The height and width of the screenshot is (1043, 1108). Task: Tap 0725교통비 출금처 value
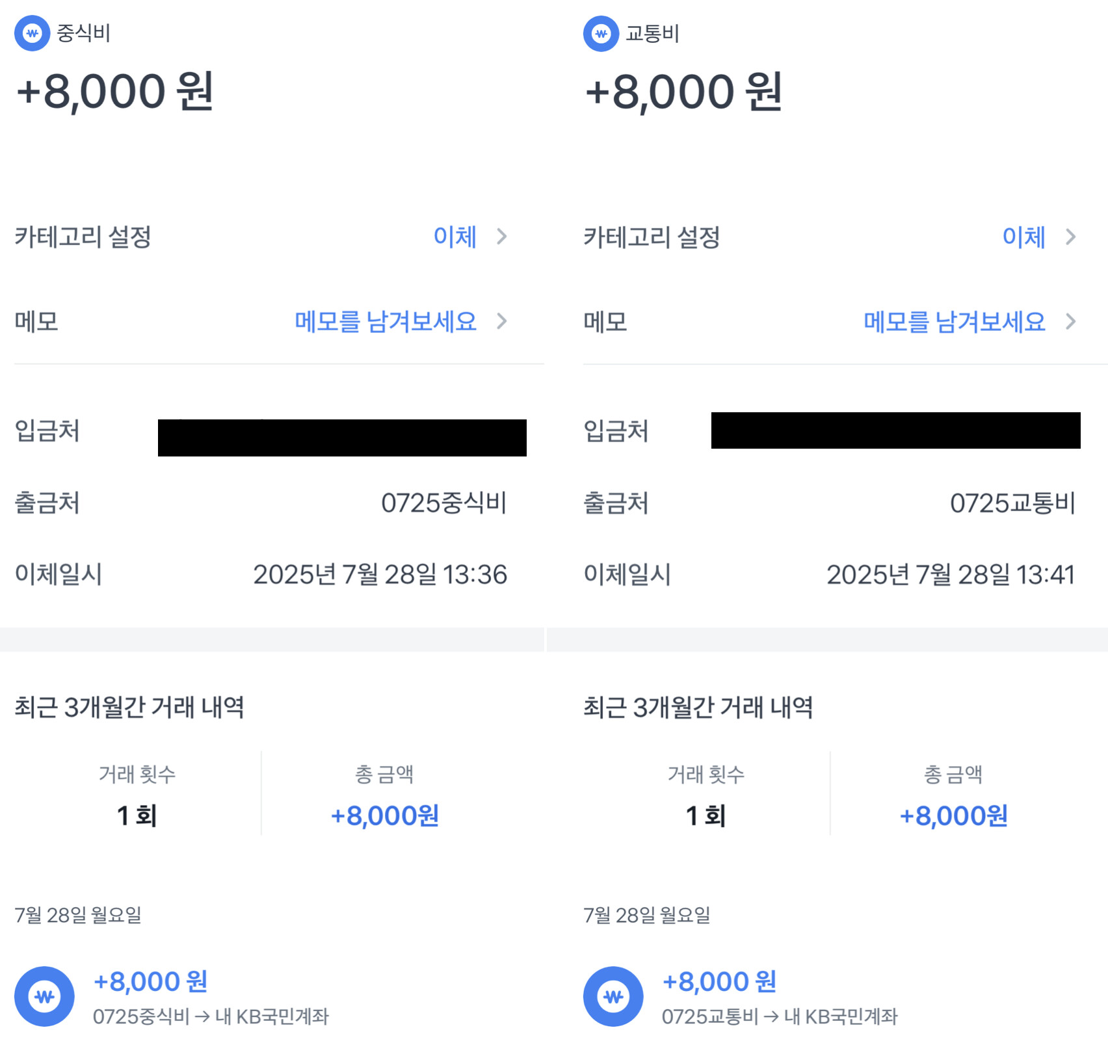(x=1013, y=503)
